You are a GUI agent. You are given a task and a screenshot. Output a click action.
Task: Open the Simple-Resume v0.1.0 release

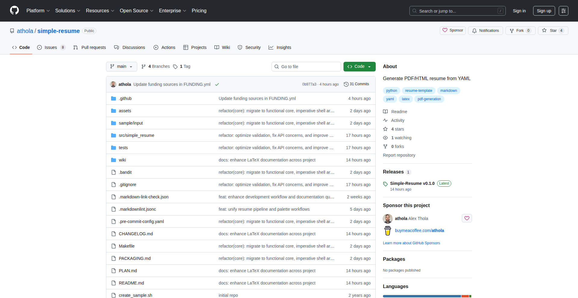[x=412, y=183]
